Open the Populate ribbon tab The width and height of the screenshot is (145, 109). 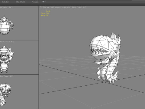[35, 2]
